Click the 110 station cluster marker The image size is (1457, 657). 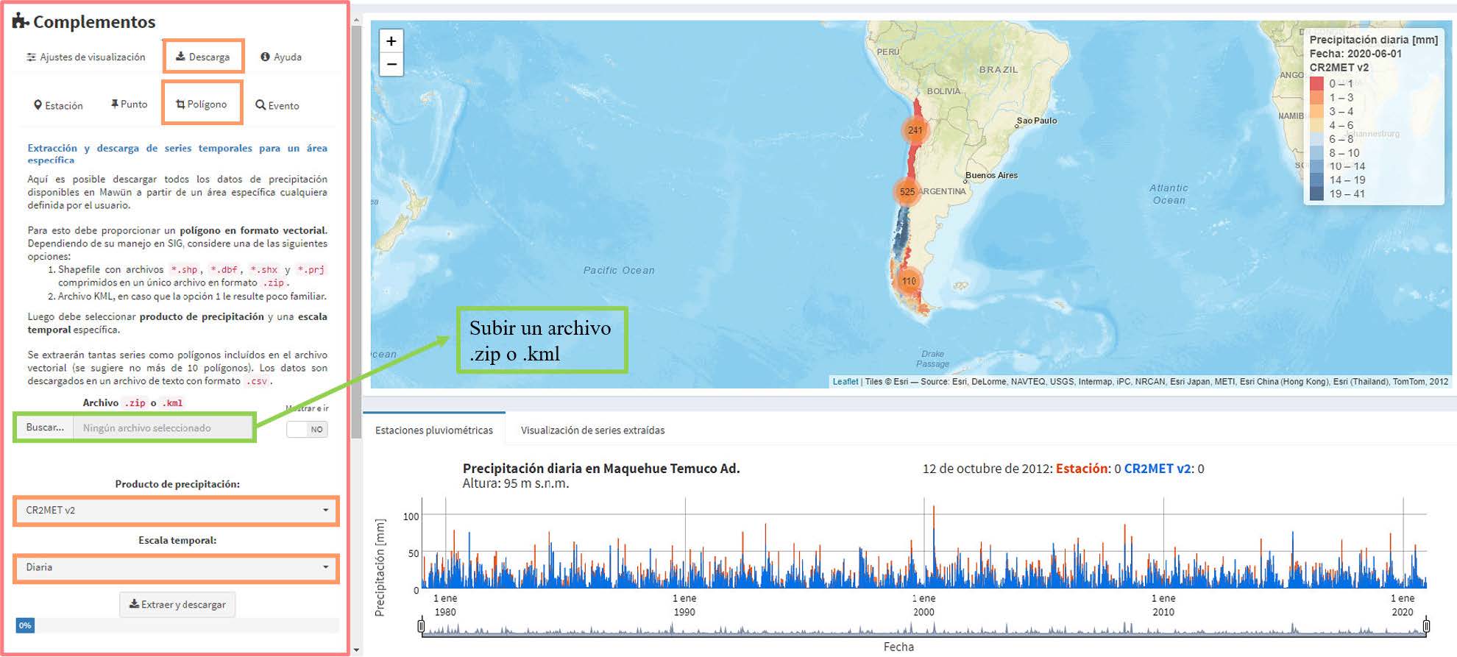click(x=909, y=281)
